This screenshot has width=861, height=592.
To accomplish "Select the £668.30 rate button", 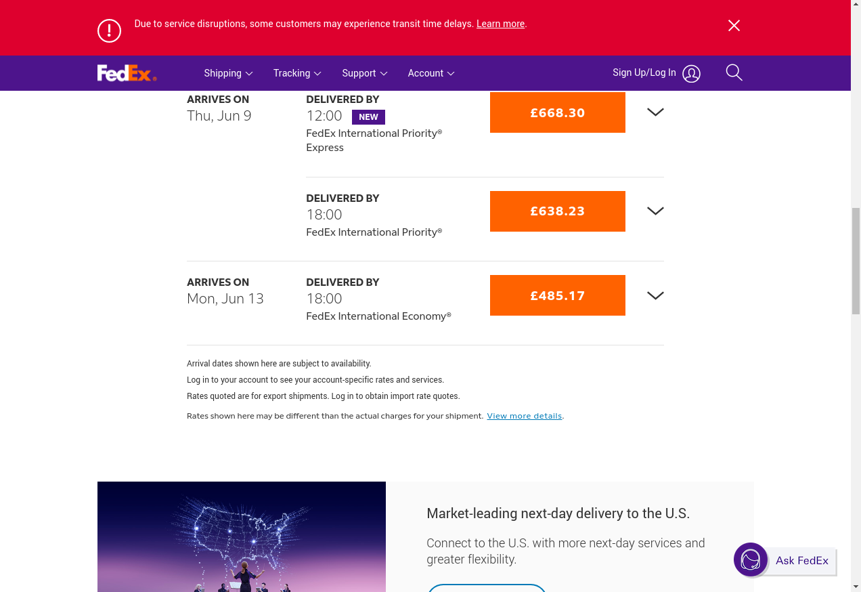I will (557, 112).
